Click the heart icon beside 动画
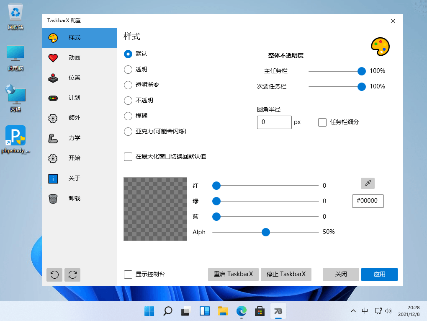 (x=53, y=58)
